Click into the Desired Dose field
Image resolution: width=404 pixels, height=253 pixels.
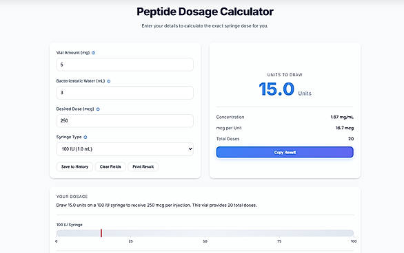tap(125, 120)
